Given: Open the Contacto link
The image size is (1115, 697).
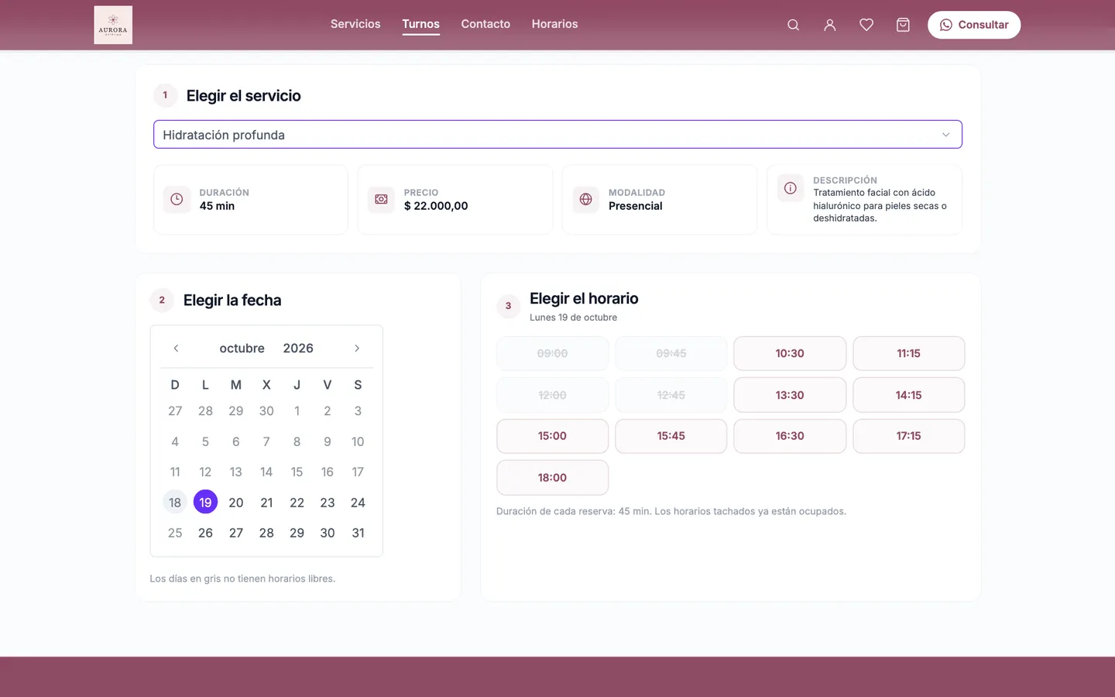Looking at the screenshot, I should pos(485,24).
